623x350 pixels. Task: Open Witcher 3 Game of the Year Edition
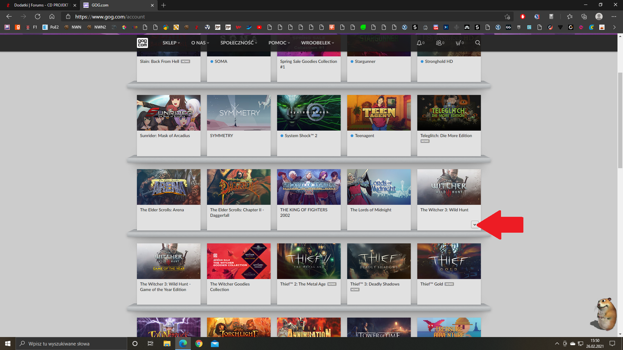[169, 274]
